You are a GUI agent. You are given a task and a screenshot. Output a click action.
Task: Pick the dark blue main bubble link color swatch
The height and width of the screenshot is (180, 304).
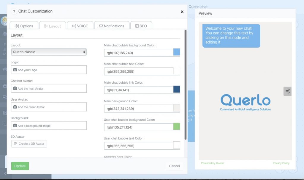click(x=177, y=89)
